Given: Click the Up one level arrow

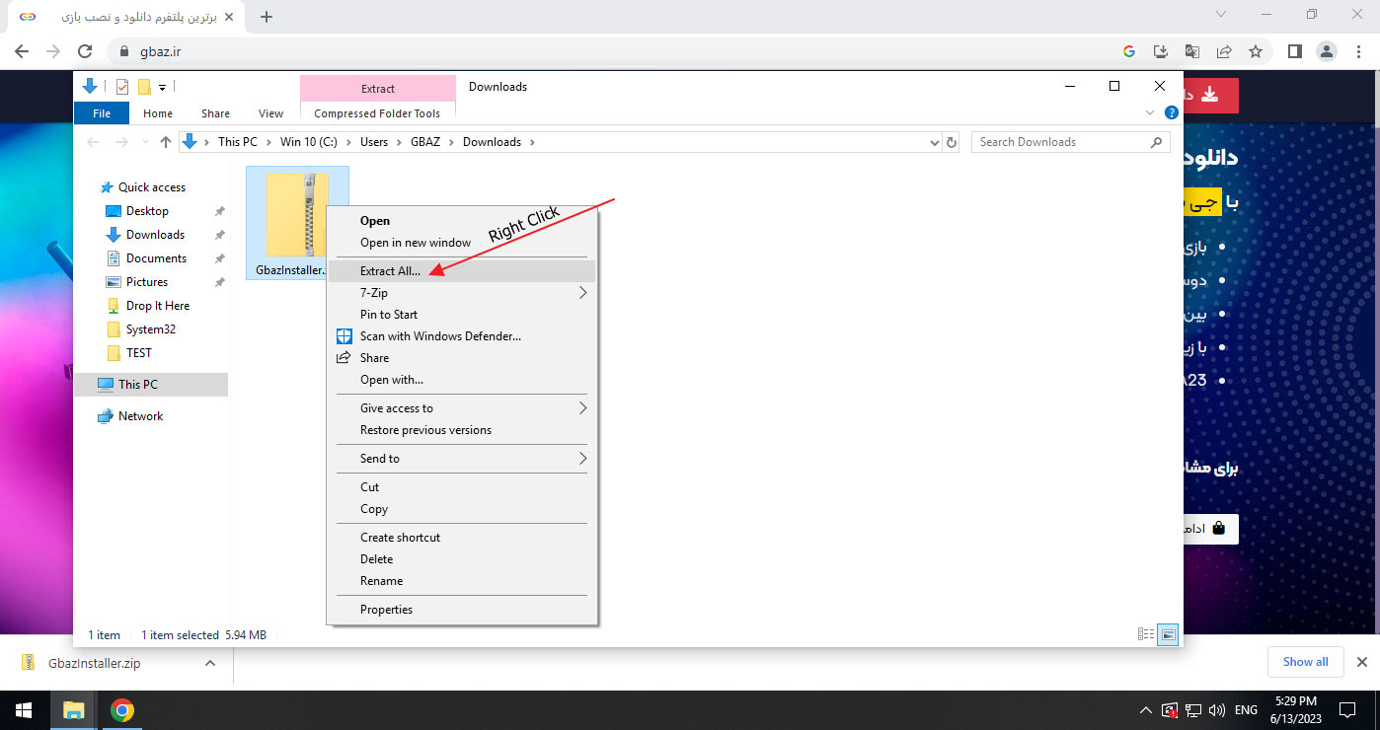Looking at the screenshot, I should coord(166,142).
